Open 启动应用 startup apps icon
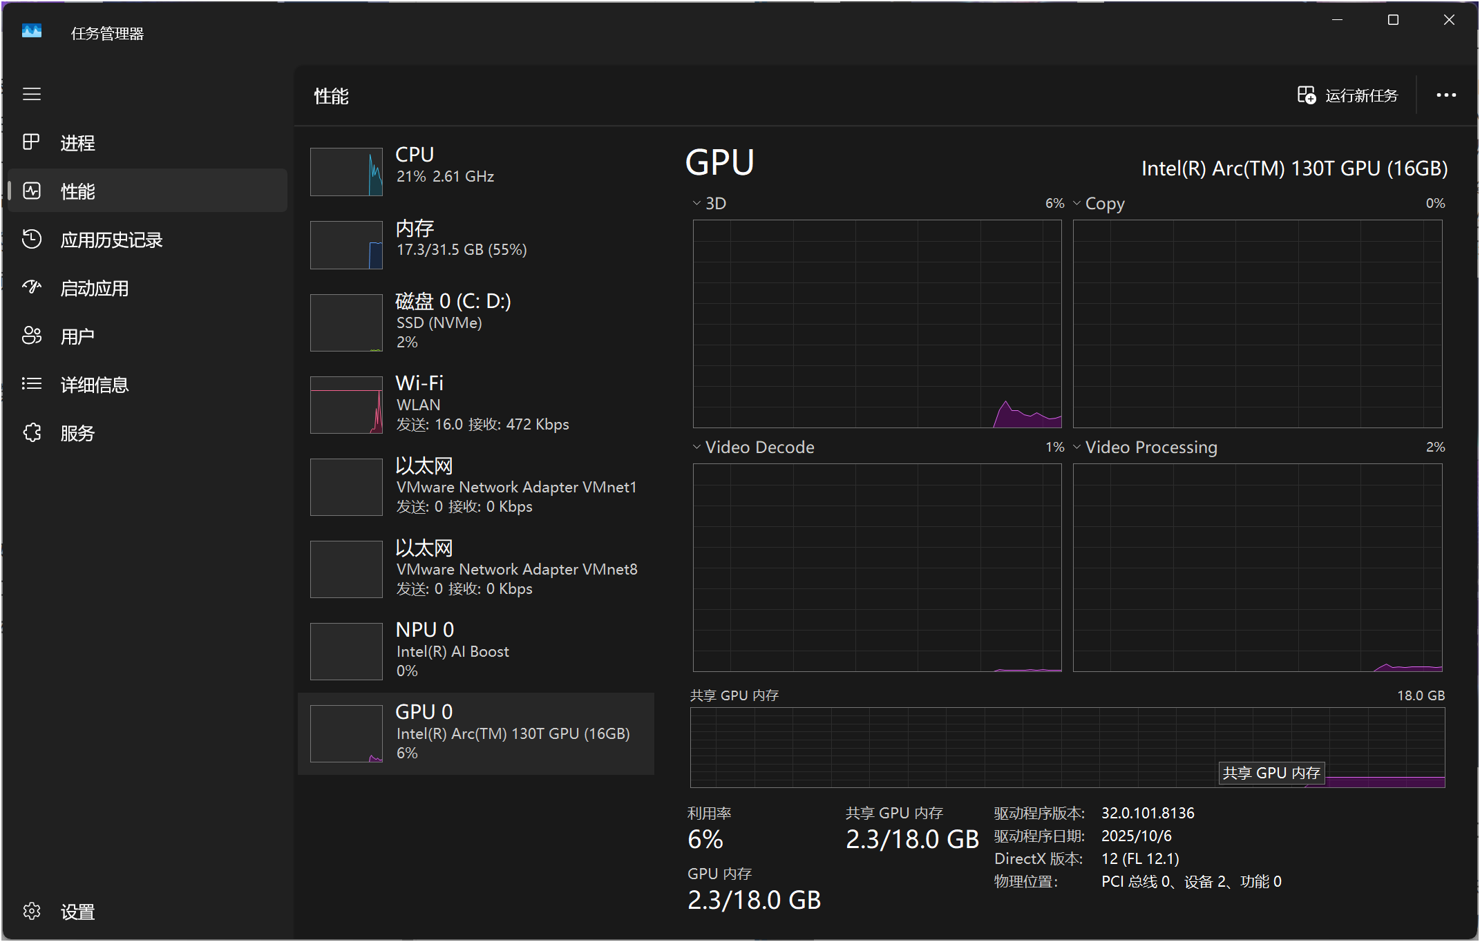 pyautogui.click(x=32, y=287)
